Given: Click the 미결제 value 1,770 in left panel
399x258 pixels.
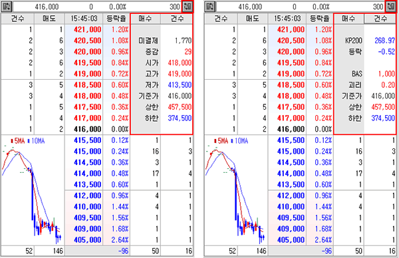Looking at the screenshot, I should [184, 41].
